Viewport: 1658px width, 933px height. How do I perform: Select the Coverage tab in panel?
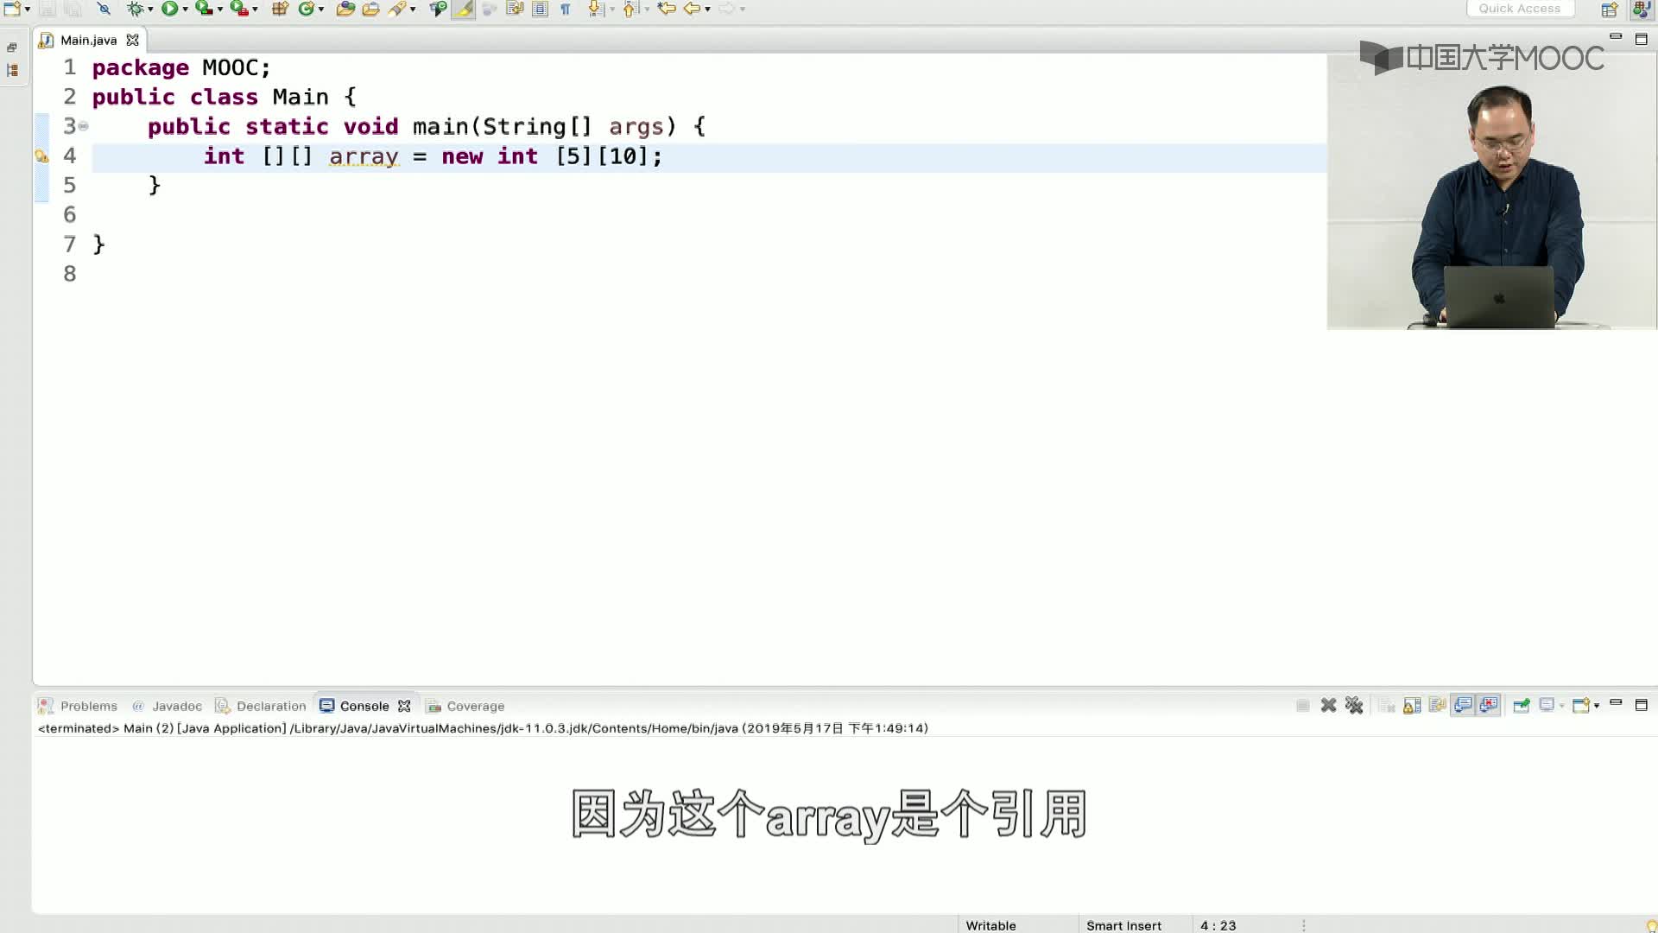pyautogui.click(x=474, y=705)
